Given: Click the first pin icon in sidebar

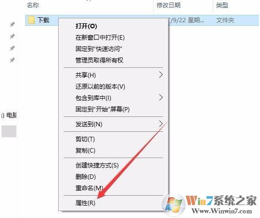Looking at the screenshot, I should (x=12, y=24).
